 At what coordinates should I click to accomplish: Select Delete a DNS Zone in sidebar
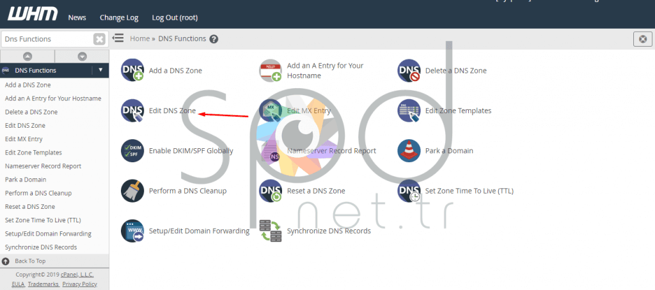click(31, 112)
